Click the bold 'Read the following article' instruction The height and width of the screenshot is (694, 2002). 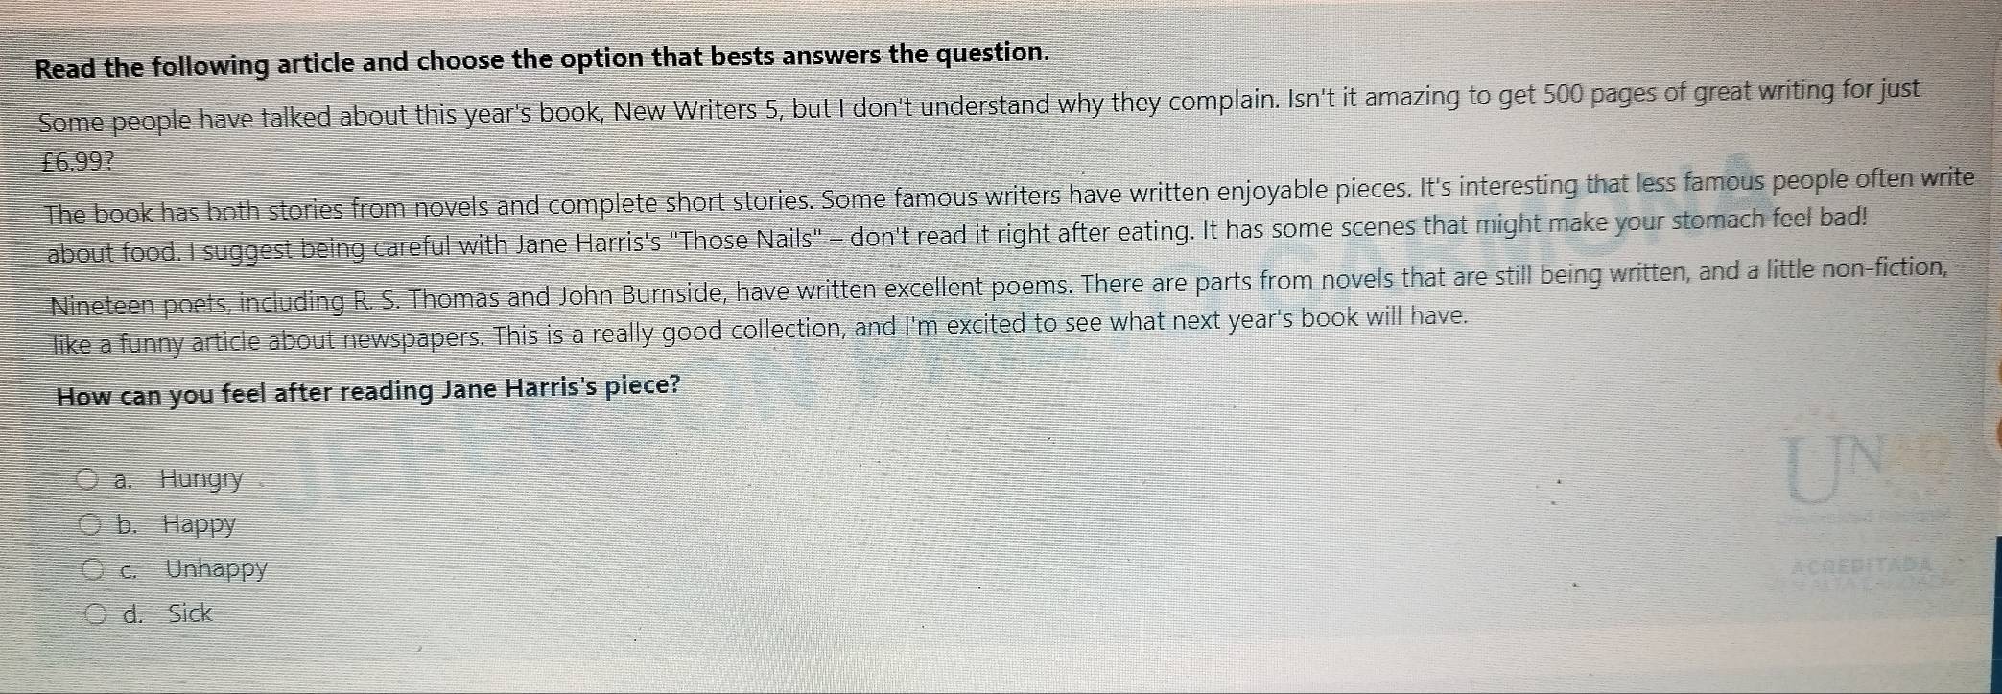pyautogui.click(x=195, y=65)
